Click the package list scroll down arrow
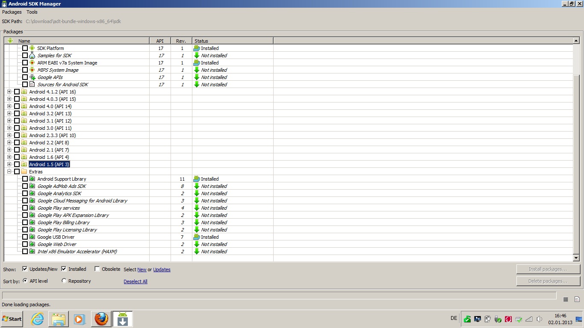Screen dimensions: 584x328 (x=576, y=258)
